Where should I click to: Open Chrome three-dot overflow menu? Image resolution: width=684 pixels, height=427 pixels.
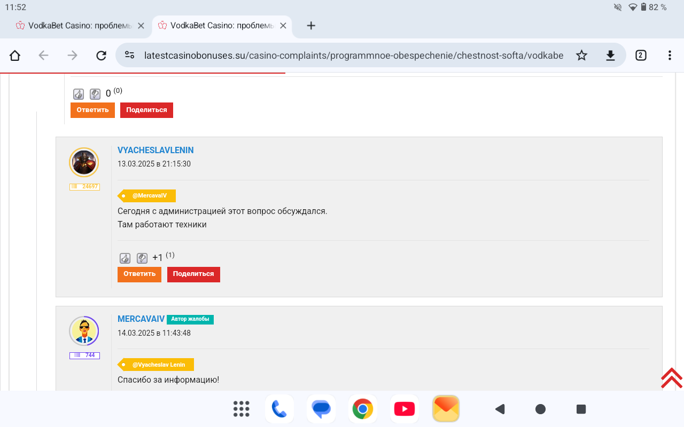(x=670, y=56)
